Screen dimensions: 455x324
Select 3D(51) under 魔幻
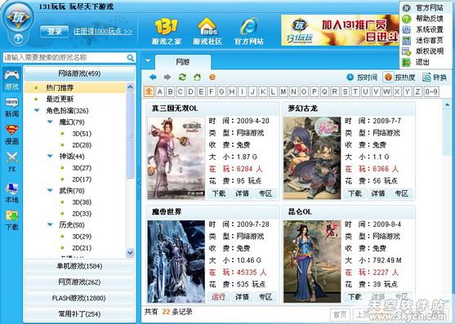point(82,134)
